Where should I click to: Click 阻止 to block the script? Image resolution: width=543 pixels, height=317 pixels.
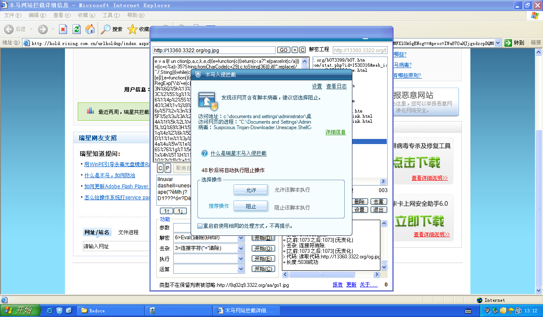(x=251, y=206)
